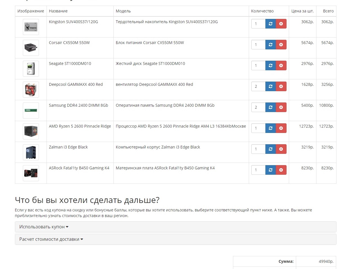Focus quantity field for ASRock Fatal1ty B450
The width and height of the screenshot is (350, 269).
pyautogui.click(x=258, y=170)
